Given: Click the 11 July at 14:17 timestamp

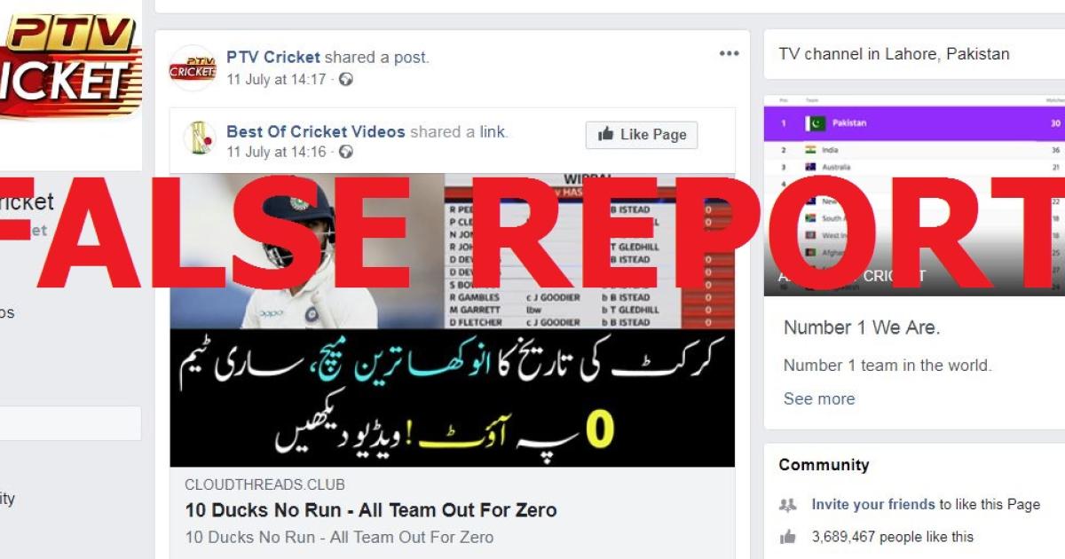Looking at the screenshot, I should coord(276,80).
